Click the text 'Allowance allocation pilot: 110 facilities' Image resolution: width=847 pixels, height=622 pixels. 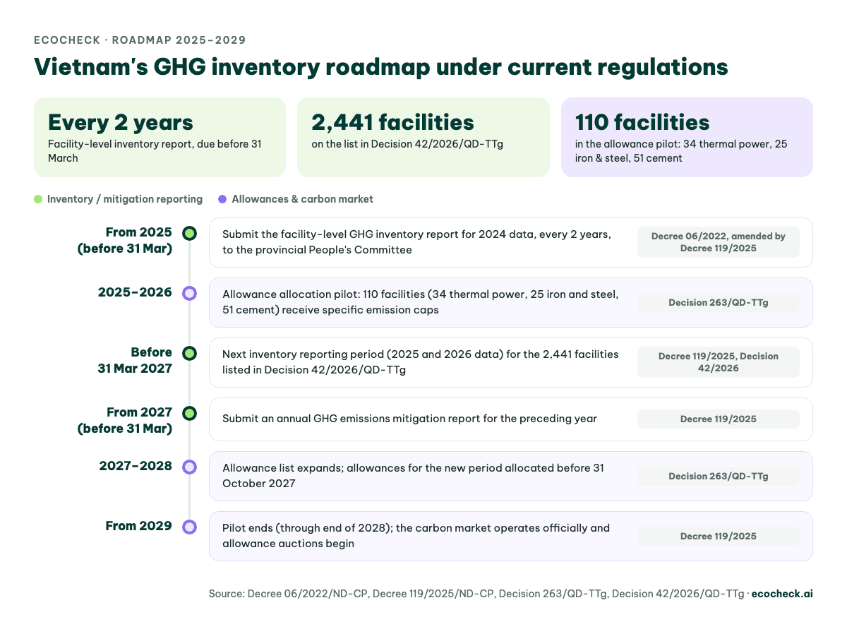pos(323,294)
